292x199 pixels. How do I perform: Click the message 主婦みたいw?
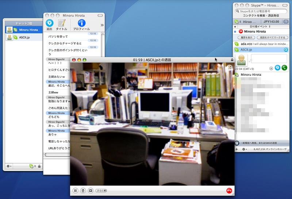tap(57, 77)
